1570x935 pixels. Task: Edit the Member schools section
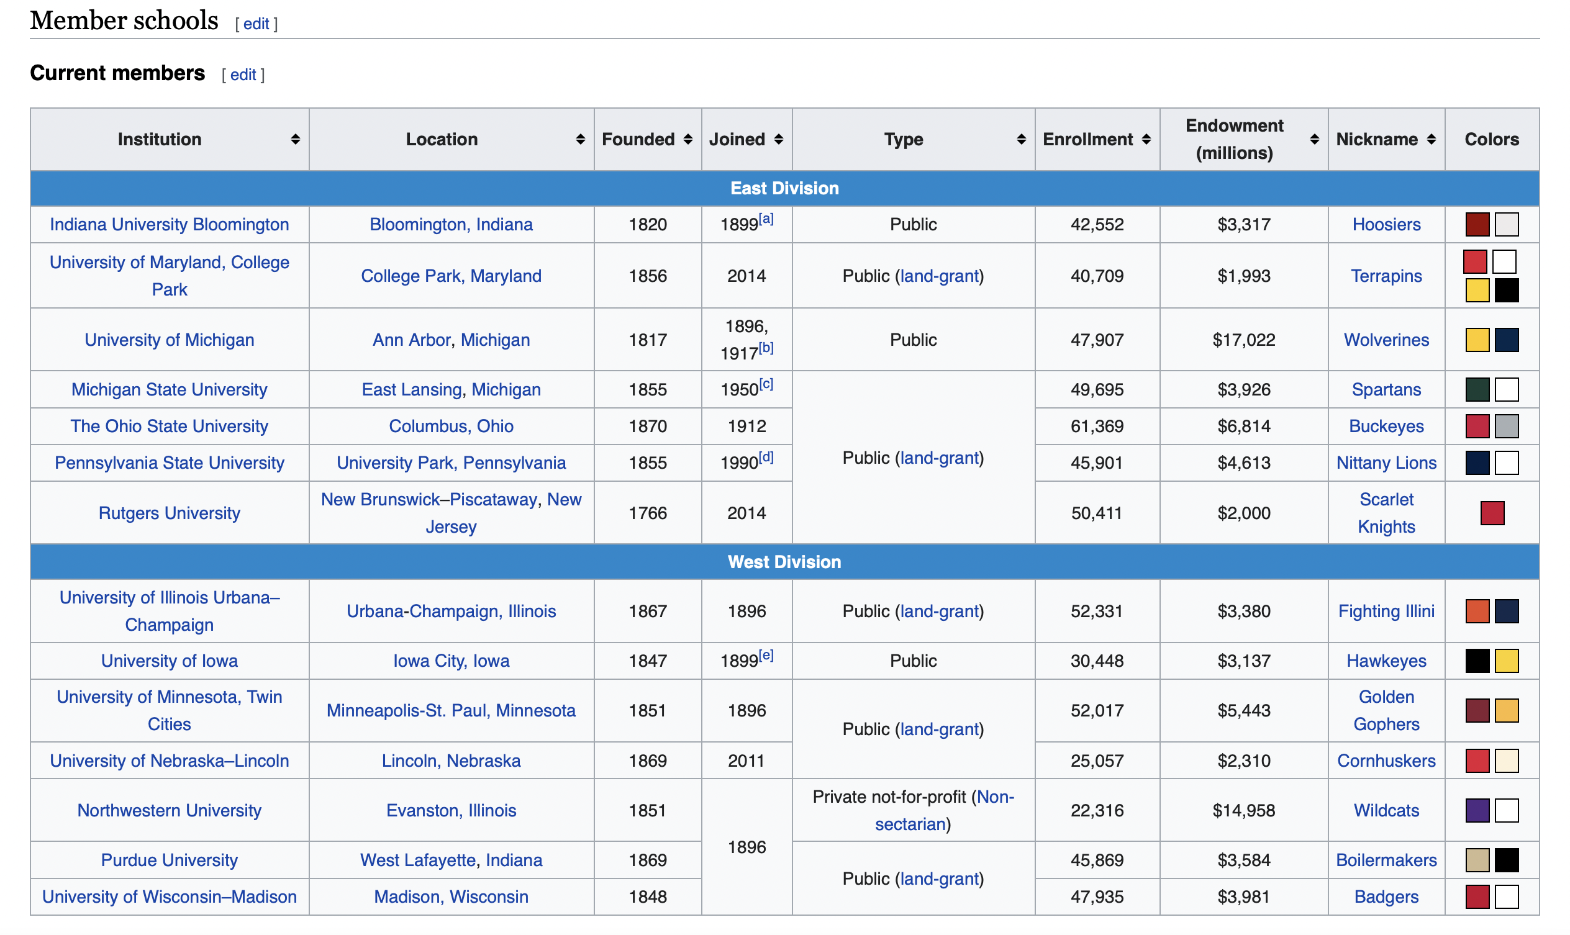point(256,24)
